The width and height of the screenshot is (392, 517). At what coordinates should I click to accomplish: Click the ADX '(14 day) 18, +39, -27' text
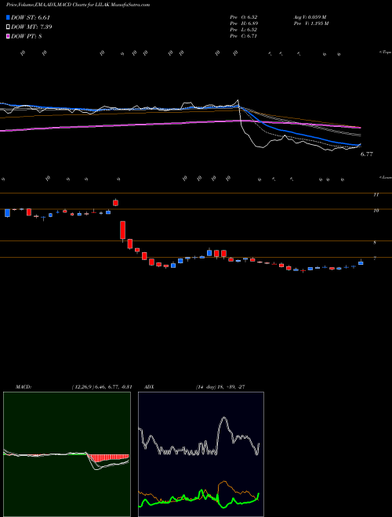pyautogui.click(x=220, y=387)
